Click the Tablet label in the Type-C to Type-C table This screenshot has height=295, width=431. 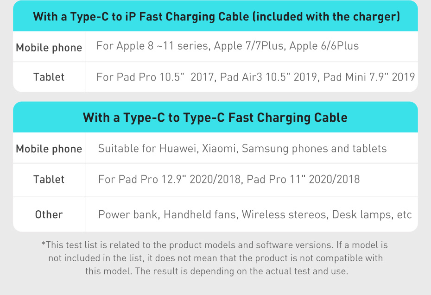click(49, 179)
